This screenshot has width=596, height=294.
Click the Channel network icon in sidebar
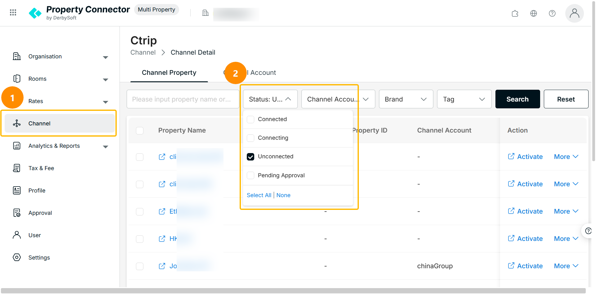pyautogui.click(x=17, y=124)
